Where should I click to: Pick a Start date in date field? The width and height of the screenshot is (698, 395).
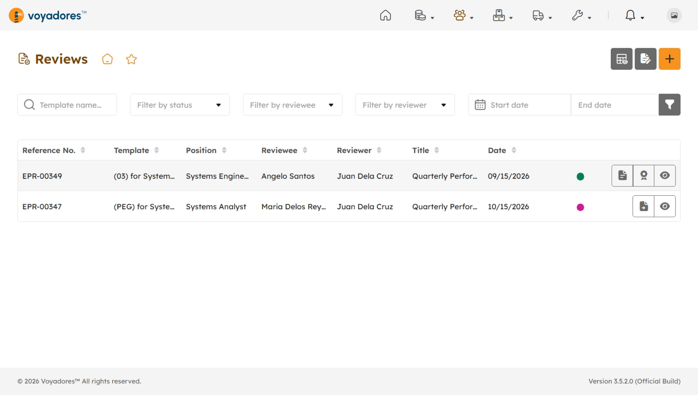[x=520, y=105]
